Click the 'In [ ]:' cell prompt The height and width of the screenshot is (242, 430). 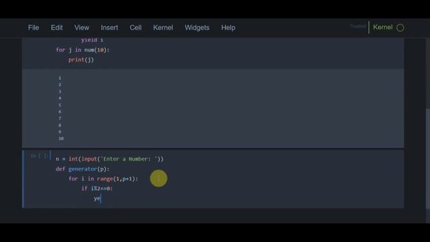coord(39,156)
